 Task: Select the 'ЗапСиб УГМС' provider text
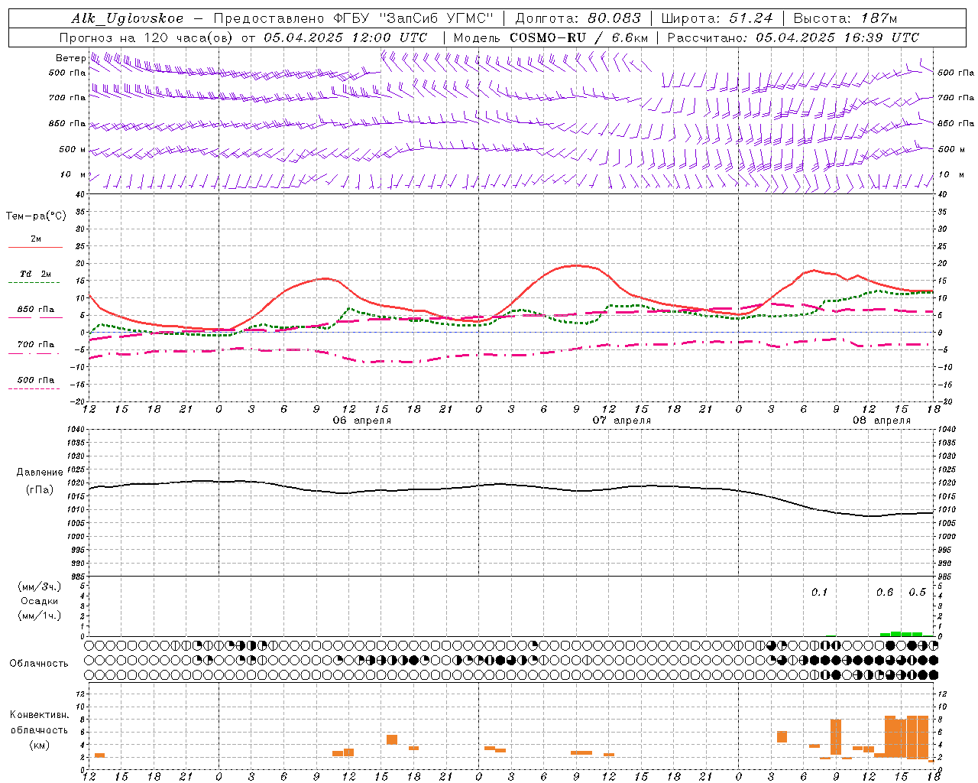pos(436,18)
